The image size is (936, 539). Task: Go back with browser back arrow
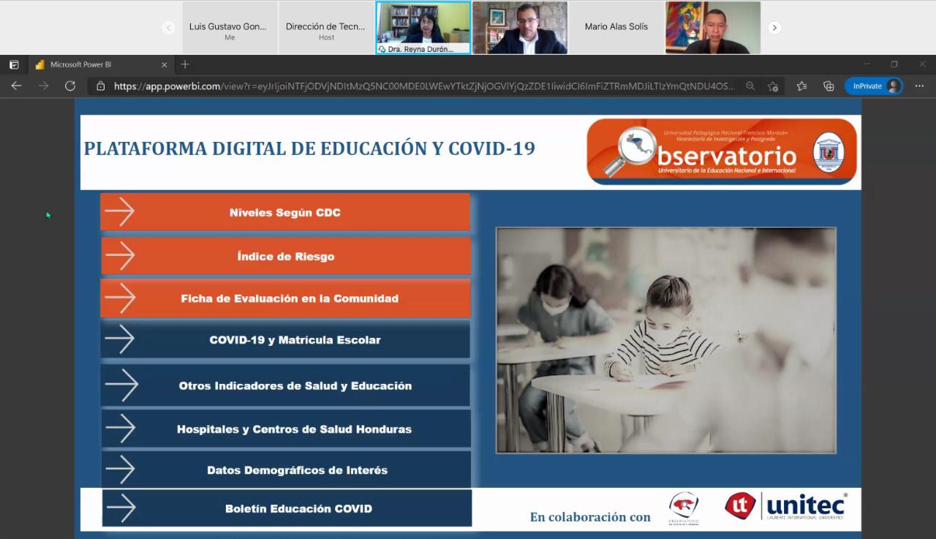(16, 86)
